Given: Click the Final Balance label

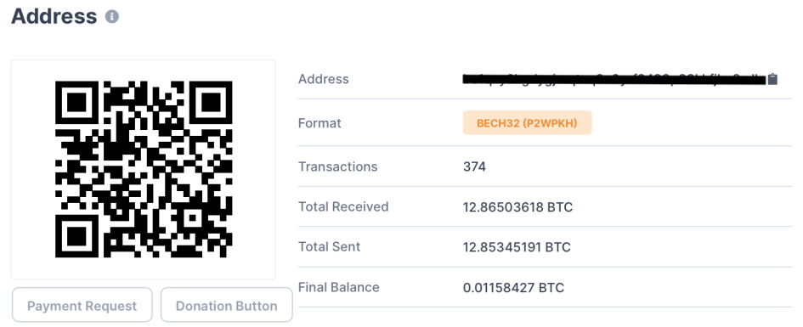Looking at the screenshot, I should (x=339, y=287).
